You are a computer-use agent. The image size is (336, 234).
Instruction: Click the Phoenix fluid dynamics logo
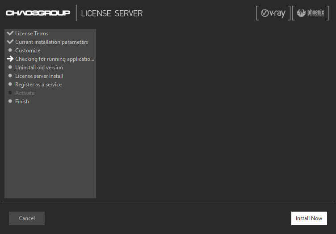pyautogui.click(x=311, y=13)
